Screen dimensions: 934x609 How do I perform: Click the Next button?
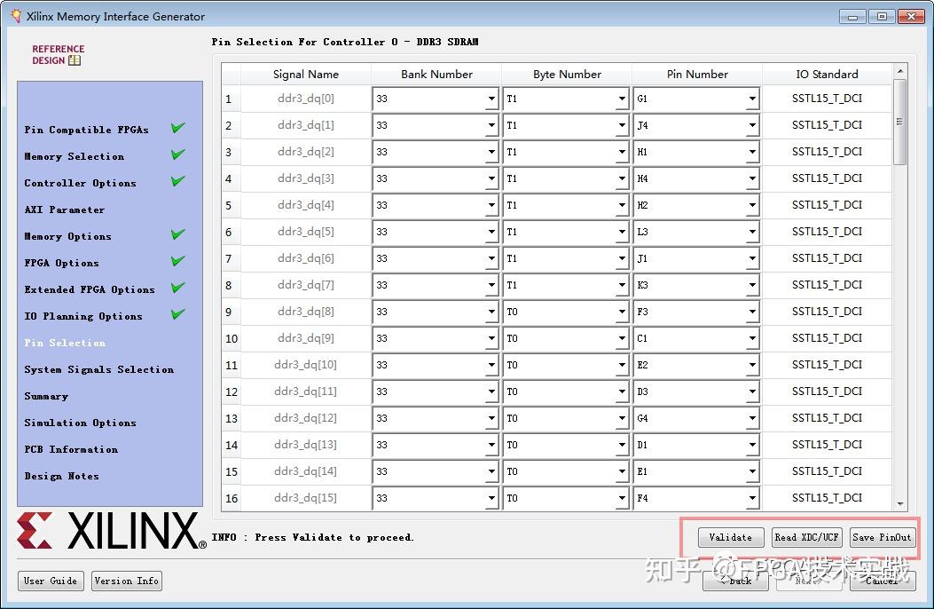(809, 581)
